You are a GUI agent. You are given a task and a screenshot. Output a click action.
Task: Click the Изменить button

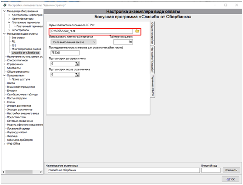pyautogui.click(x=231, y=170)
